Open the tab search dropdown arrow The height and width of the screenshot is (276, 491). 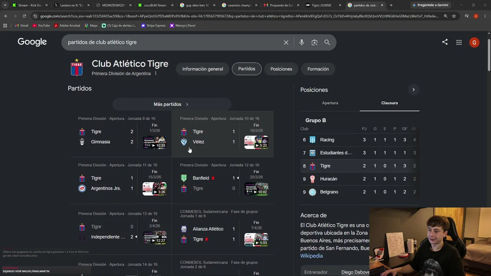tap(5, 5)
